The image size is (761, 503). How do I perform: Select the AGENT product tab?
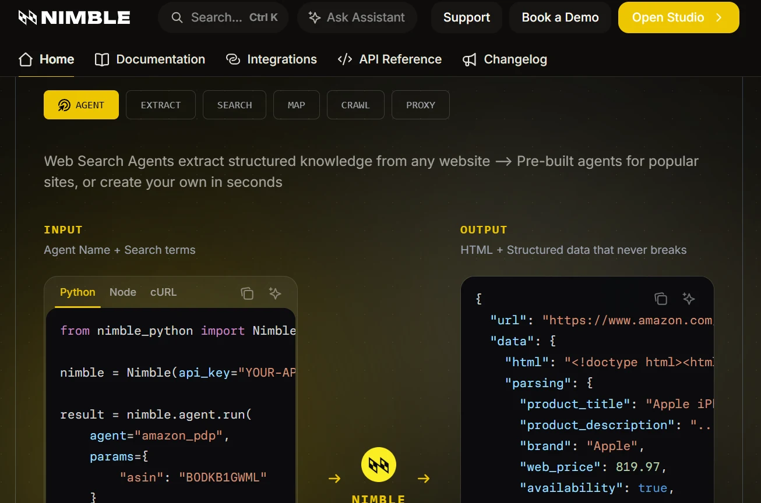click(x=81, y=105)
